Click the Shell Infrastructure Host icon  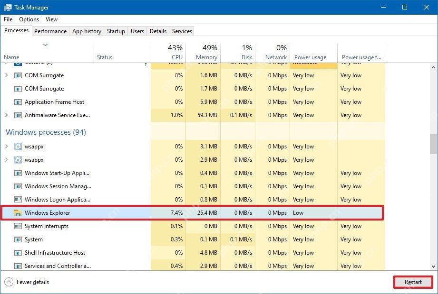pos(18,253)
